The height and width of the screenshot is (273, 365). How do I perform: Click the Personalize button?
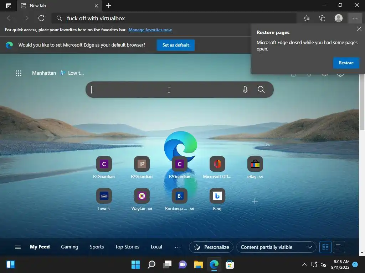point(211,247)
